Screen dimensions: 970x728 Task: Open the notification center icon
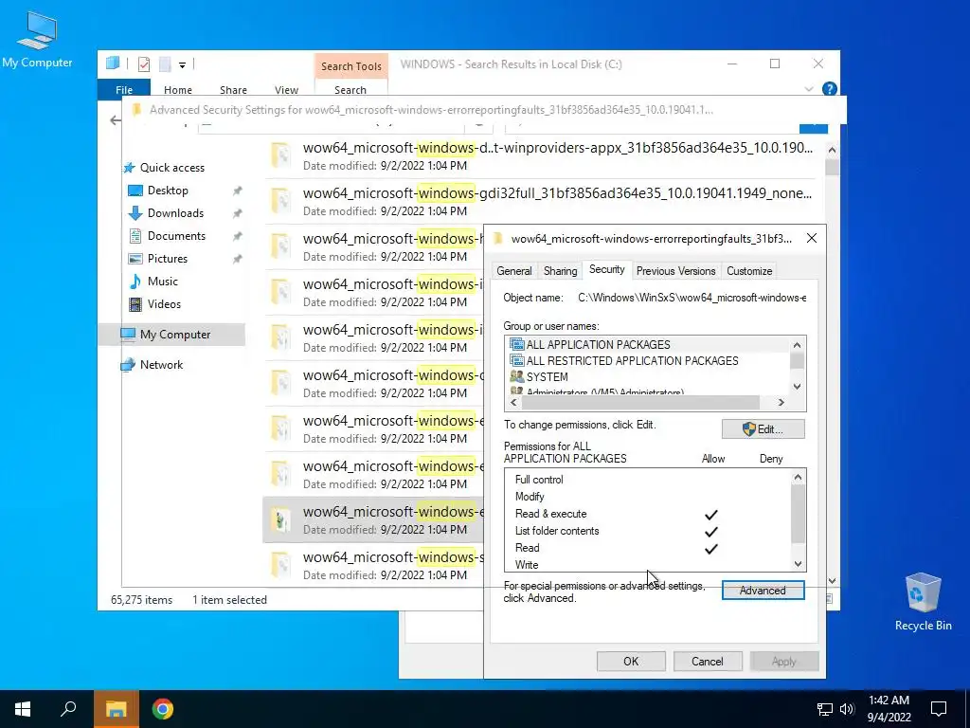pyautogui.click(x=939, y=709)
